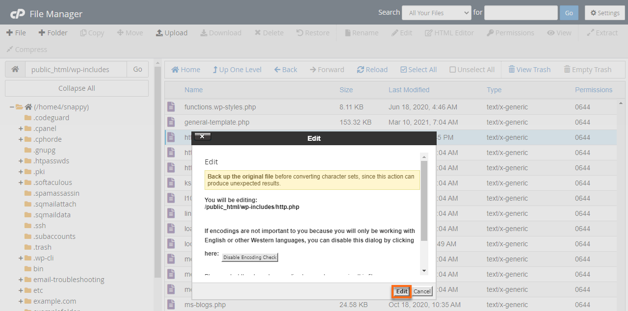
Task: Select the Compress icon
Action: coord(26,49)
